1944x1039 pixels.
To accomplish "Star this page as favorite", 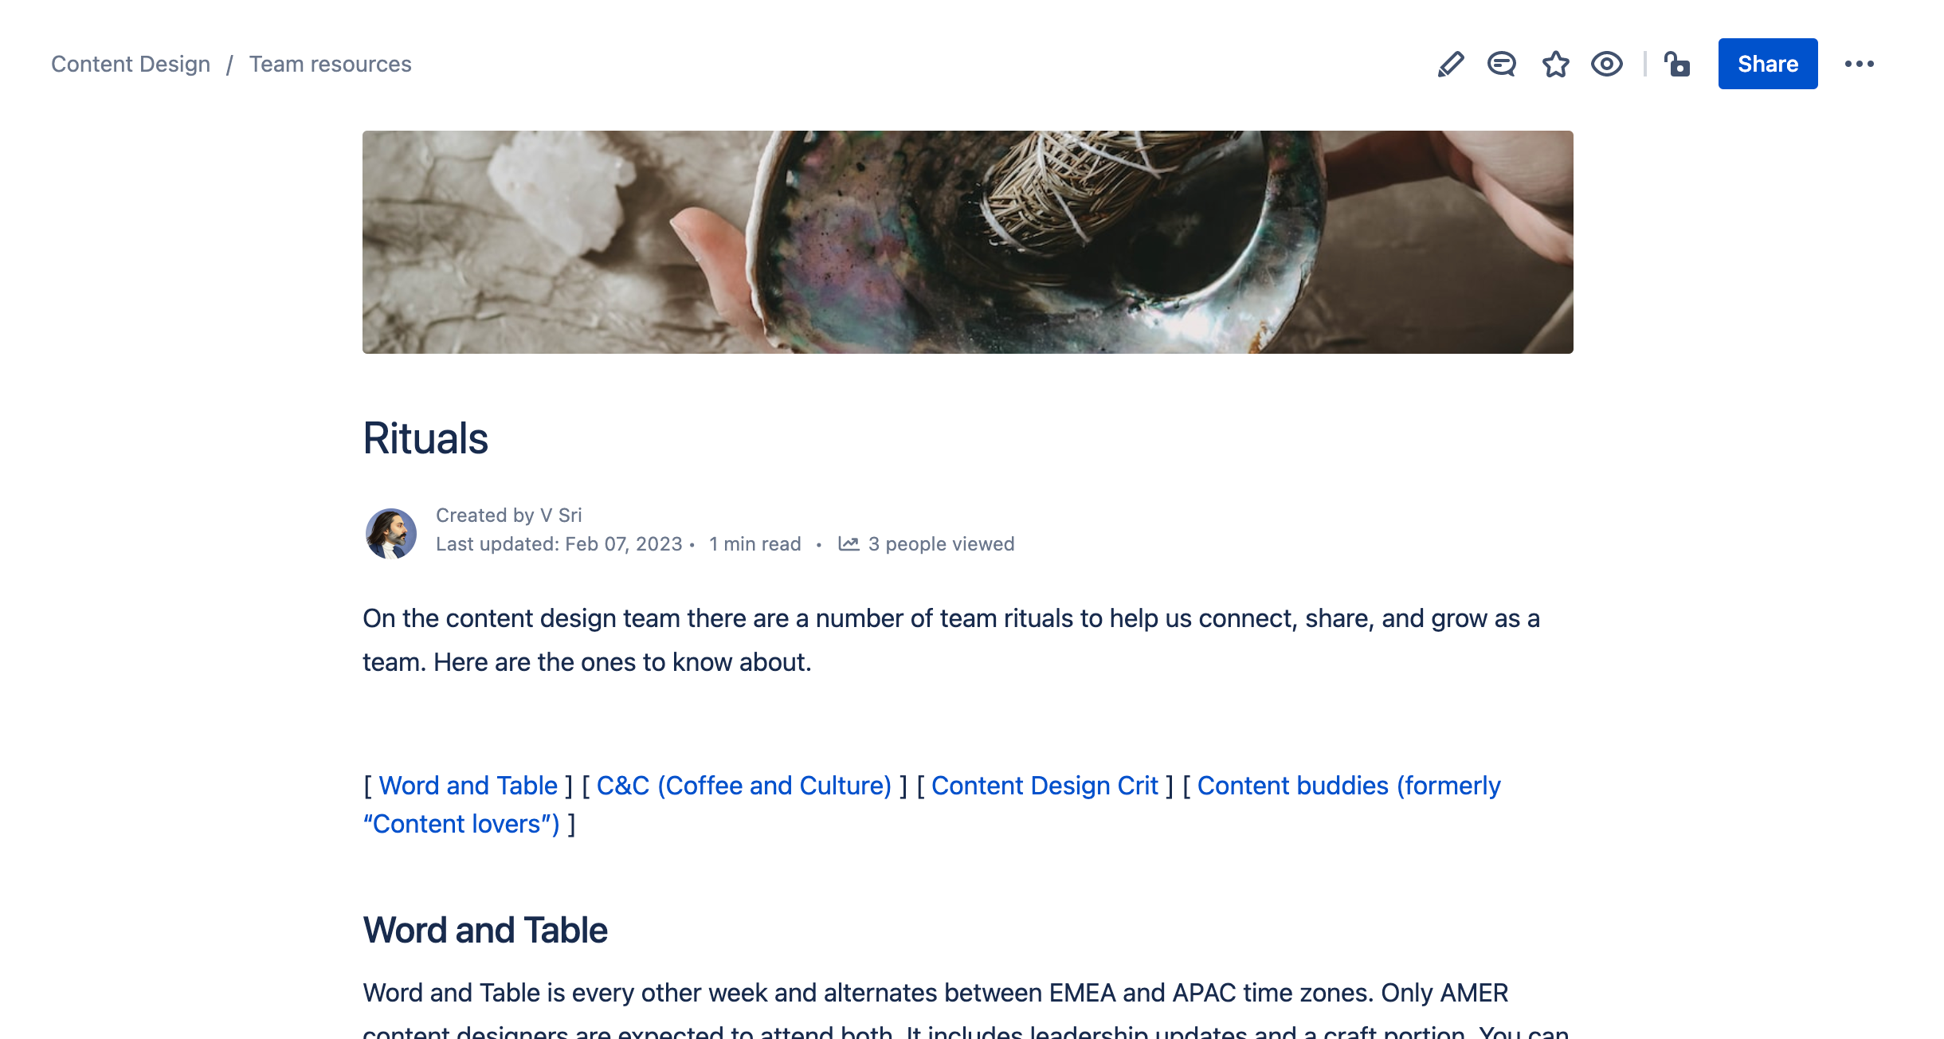I will pyautogui.click(x=1555, y=64).
